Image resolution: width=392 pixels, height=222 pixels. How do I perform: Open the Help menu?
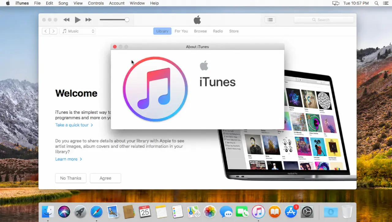tap(154, 3)
